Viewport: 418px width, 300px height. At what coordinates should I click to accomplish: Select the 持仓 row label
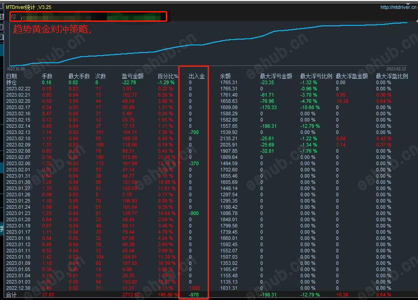12,82
